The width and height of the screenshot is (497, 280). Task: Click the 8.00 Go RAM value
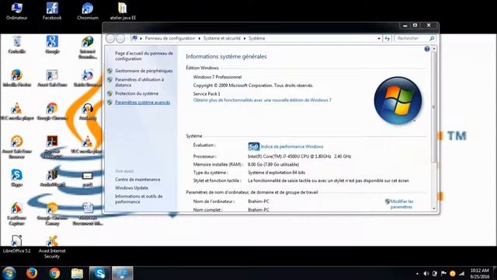(x=273, y=164)
